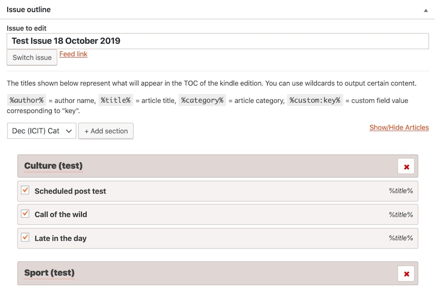Image resolution: width=435 pixels, height=293 pixels.
Task: Click the Show/Hide Articles link
Action: tap(399, 127)
